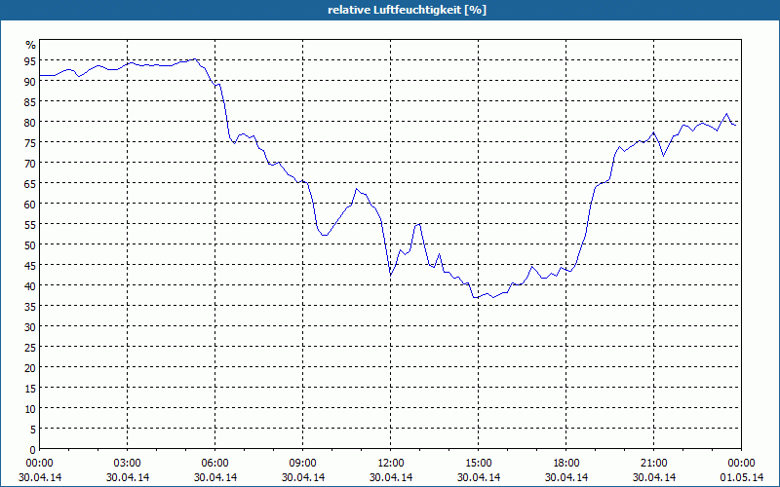This screenshot has height=487, width=780.
Task: Select the "03:00" time label
Action: click(x=128, y=464)
